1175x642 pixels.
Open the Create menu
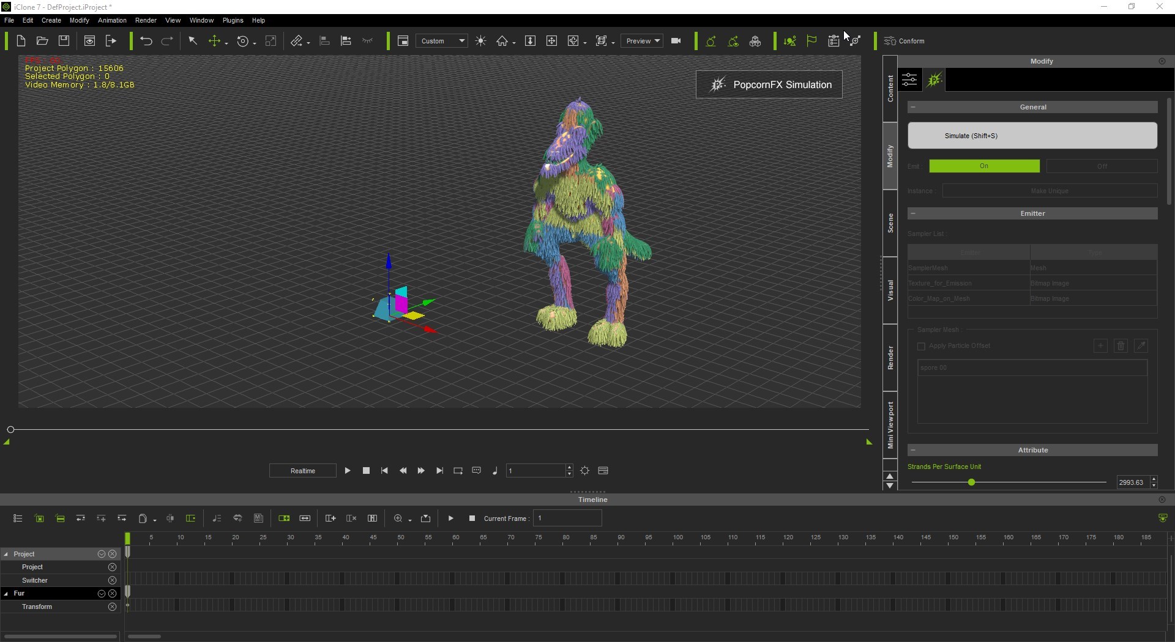(51, 20)
